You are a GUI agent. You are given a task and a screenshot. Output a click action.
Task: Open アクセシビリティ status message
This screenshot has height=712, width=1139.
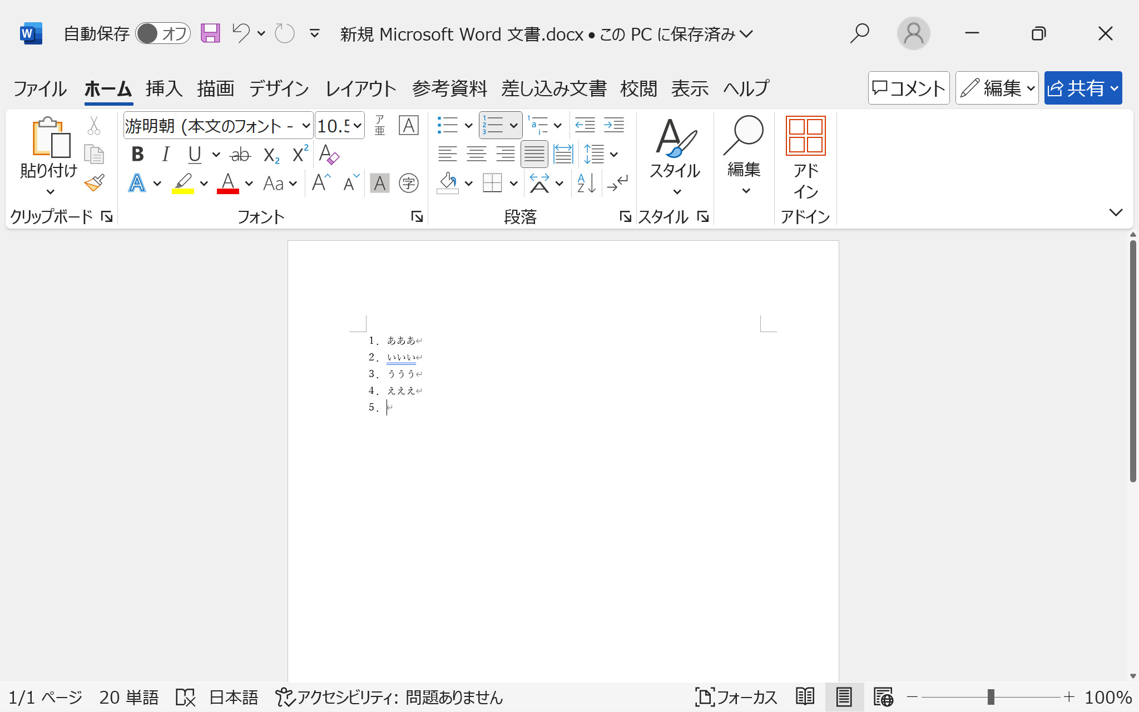389,697
